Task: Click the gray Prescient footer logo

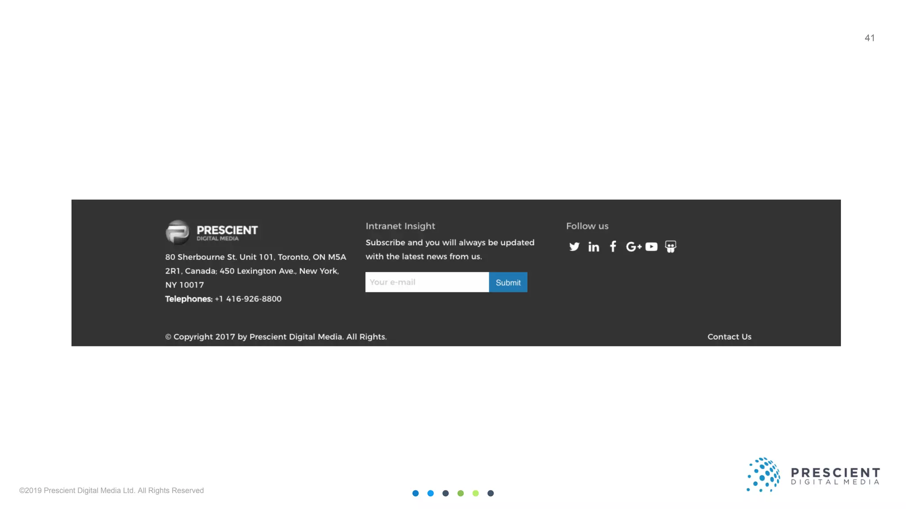Action: [211, 232]
